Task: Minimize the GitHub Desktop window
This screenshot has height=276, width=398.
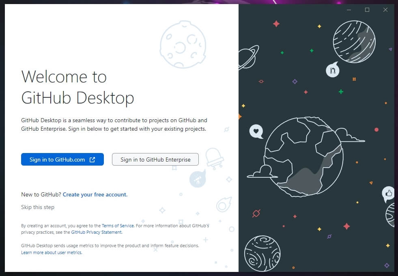Action: click(x=349, y=10)
